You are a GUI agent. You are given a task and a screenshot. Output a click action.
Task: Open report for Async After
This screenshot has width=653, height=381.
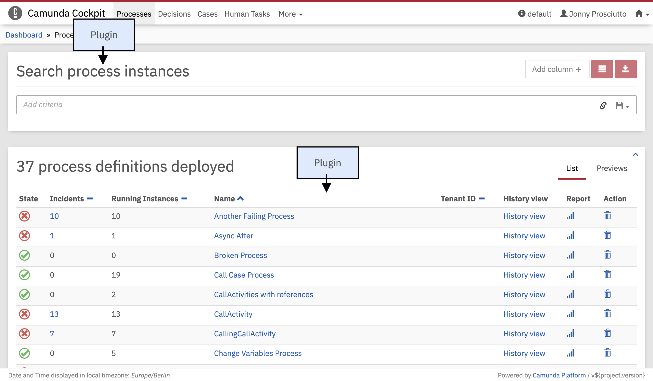coord(571,235)
